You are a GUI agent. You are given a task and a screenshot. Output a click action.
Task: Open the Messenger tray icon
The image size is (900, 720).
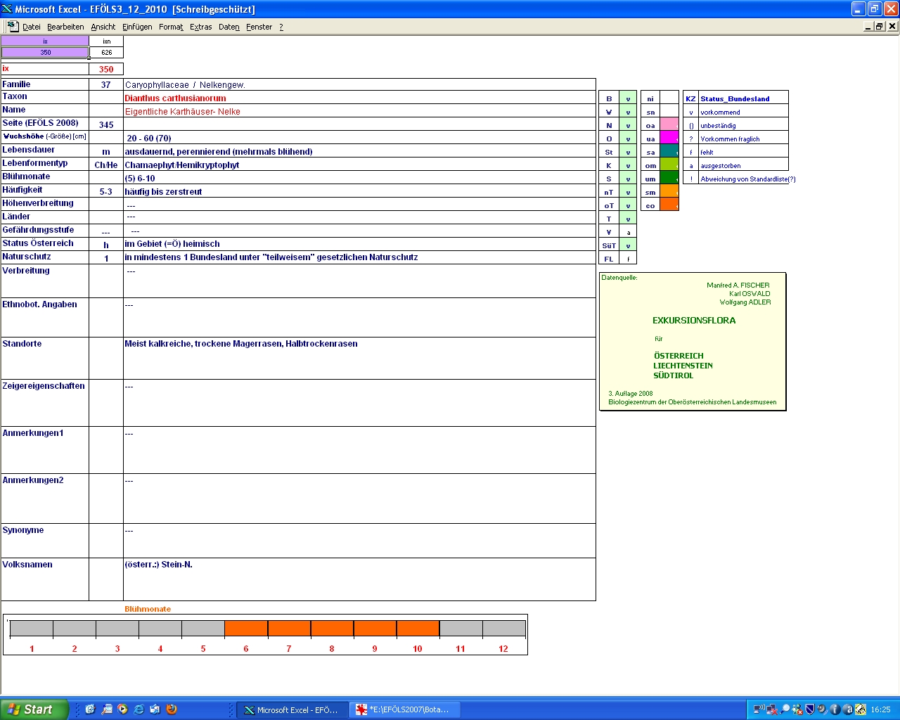[x=797, y=709]
